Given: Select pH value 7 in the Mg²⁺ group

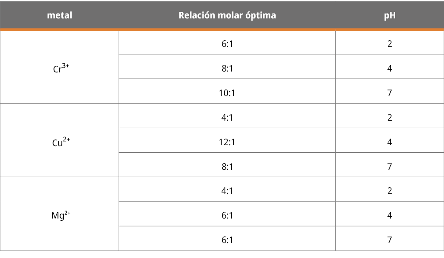Looking at the screenshot, I should (389, 240).
